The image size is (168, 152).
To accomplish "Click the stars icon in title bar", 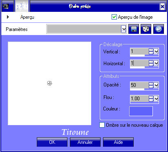I will [22, 6].
